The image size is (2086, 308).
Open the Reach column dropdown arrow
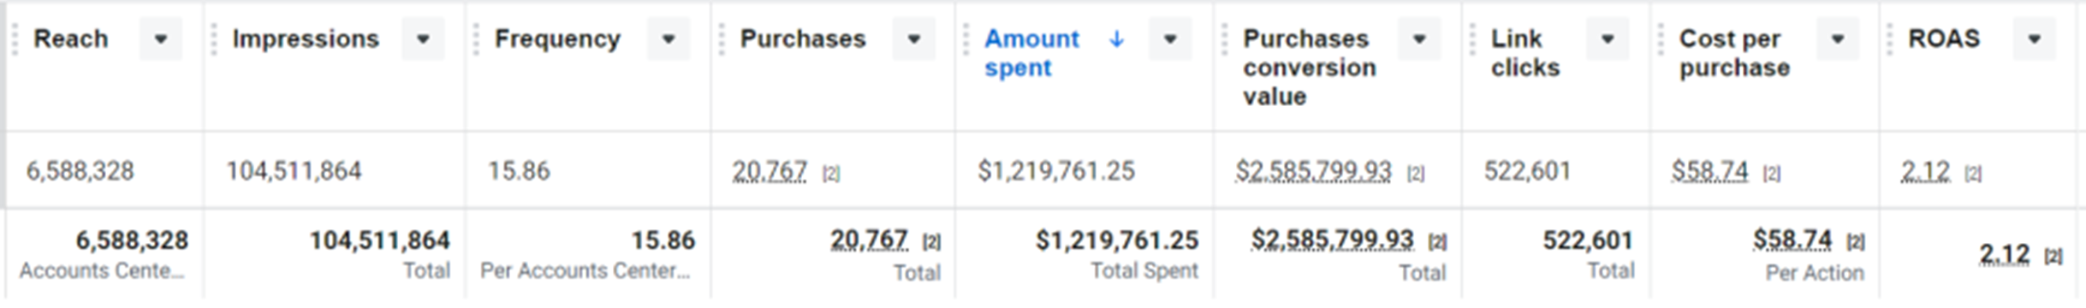[160, 39]
